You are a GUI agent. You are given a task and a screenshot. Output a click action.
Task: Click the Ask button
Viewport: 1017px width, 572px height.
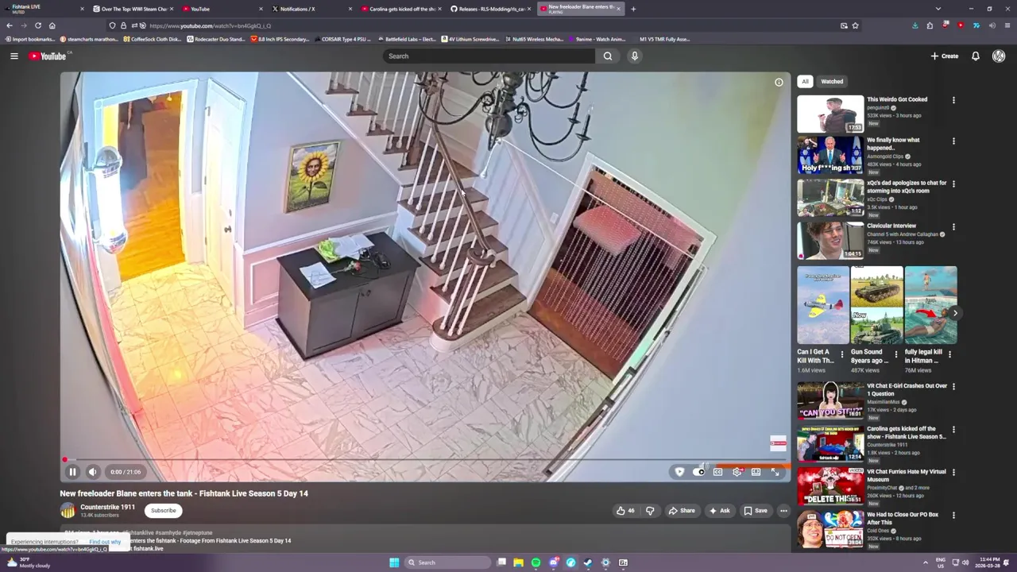[x=719, y=511]
